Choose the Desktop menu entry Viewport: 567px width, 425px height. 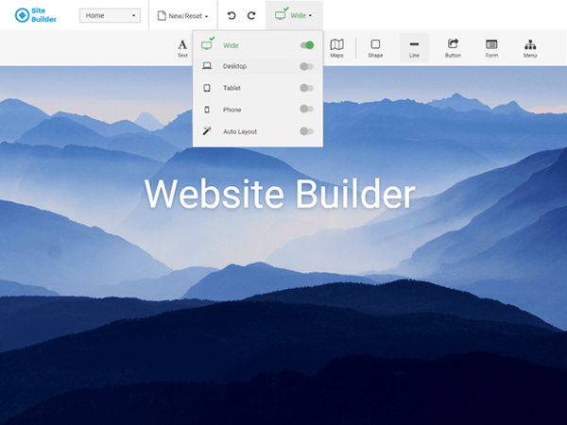click(x=258, y=66)
